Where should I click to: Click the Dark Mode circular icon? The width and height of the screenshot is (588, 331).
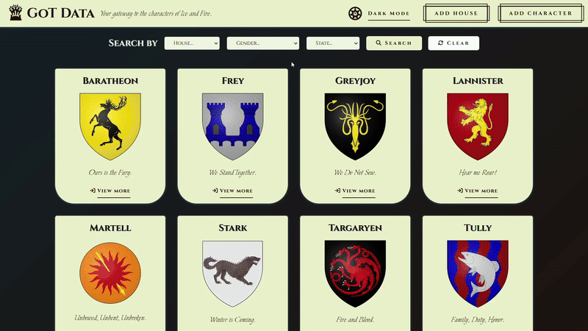355,13
